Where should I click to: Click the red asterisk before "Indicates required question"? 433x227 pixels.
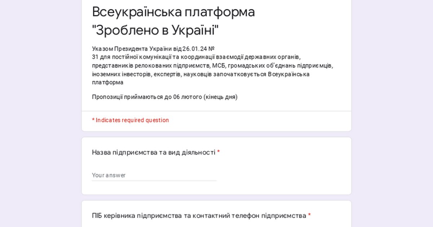coord(93,120)
